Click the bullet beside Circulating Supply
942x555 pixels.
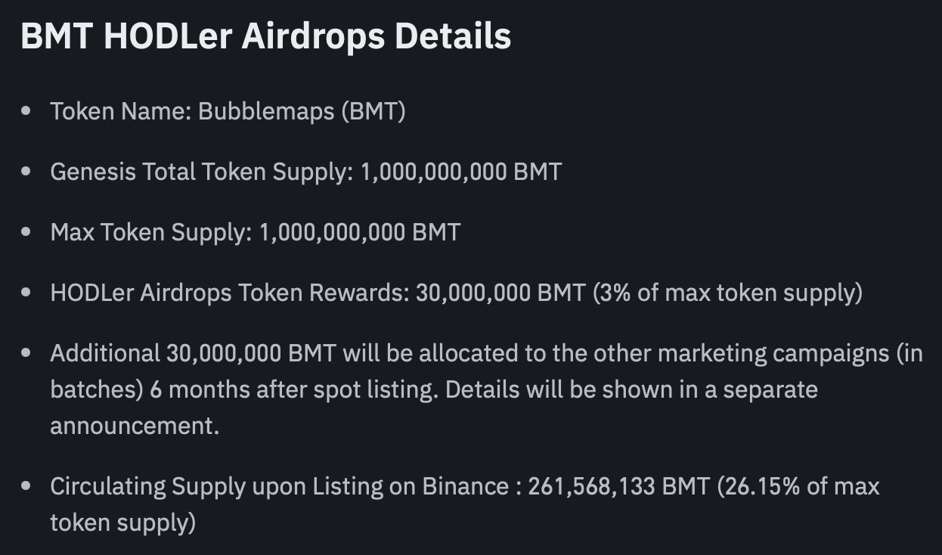26,486
